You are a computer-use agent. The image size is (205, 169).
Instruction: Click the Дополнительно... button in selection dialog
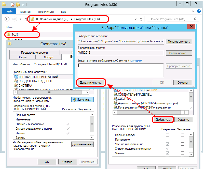[91, 83]
